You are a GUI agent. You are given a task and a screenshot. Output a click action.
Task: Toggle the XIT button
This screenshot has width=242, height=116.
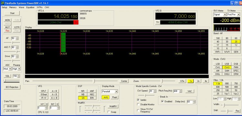(42, 104)
